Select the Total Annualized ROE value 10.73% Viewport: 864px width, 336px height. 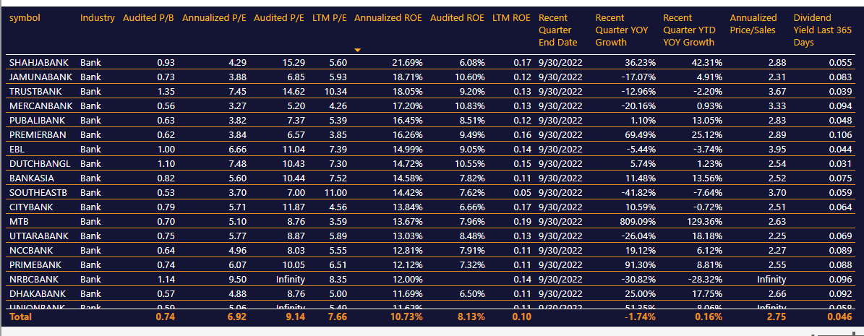coord(406,316)
